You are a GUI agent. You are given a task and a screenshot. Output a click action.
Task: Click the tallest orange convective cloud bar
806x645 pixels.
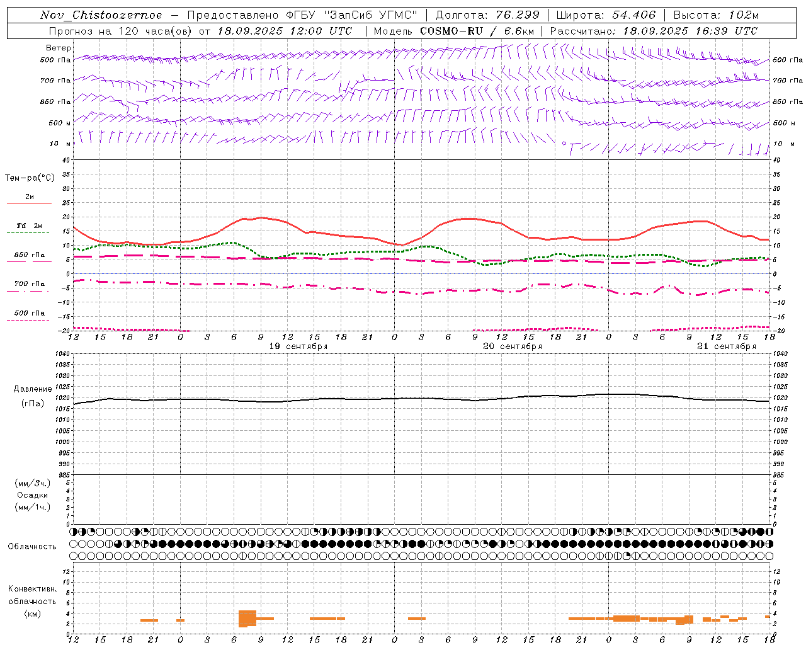coord(247,619)
